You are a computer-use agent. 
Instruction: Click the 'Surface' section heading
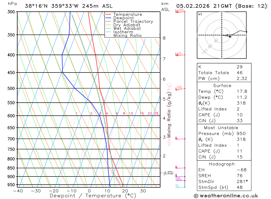tap(222, 86)
